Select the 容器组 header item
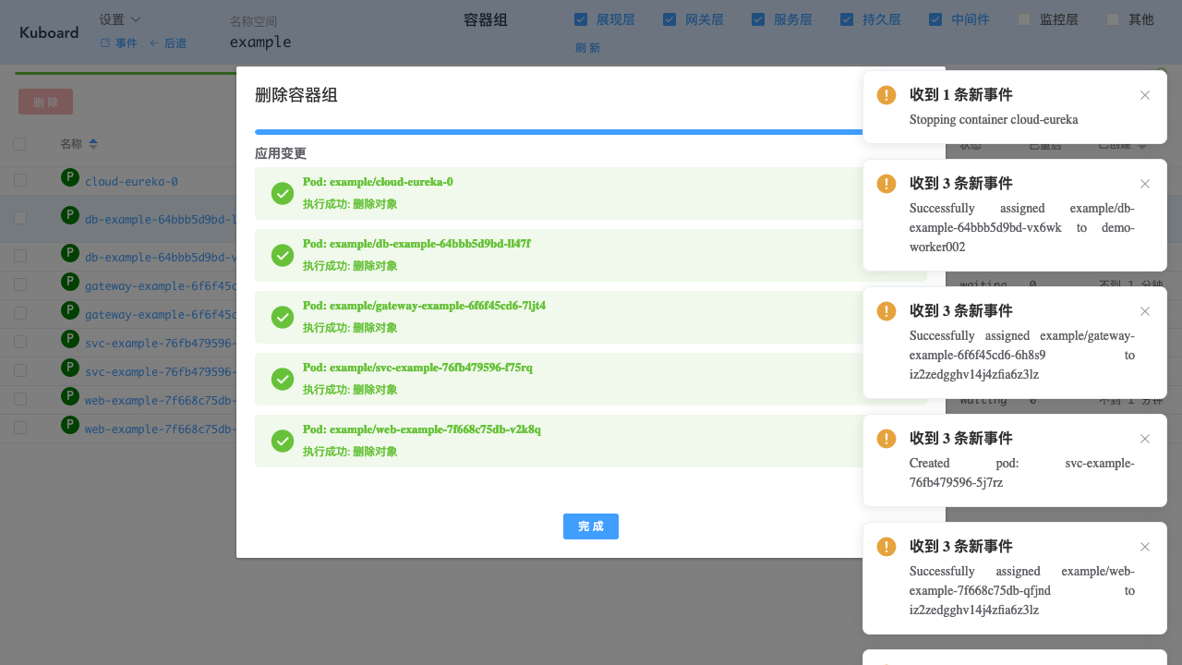The height and width of the screenshot is (665, 1182). pos(485,18)
